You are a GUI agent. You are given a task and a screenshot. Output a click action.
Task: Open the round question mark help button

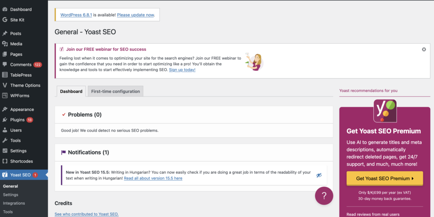[x=324, y=196]
